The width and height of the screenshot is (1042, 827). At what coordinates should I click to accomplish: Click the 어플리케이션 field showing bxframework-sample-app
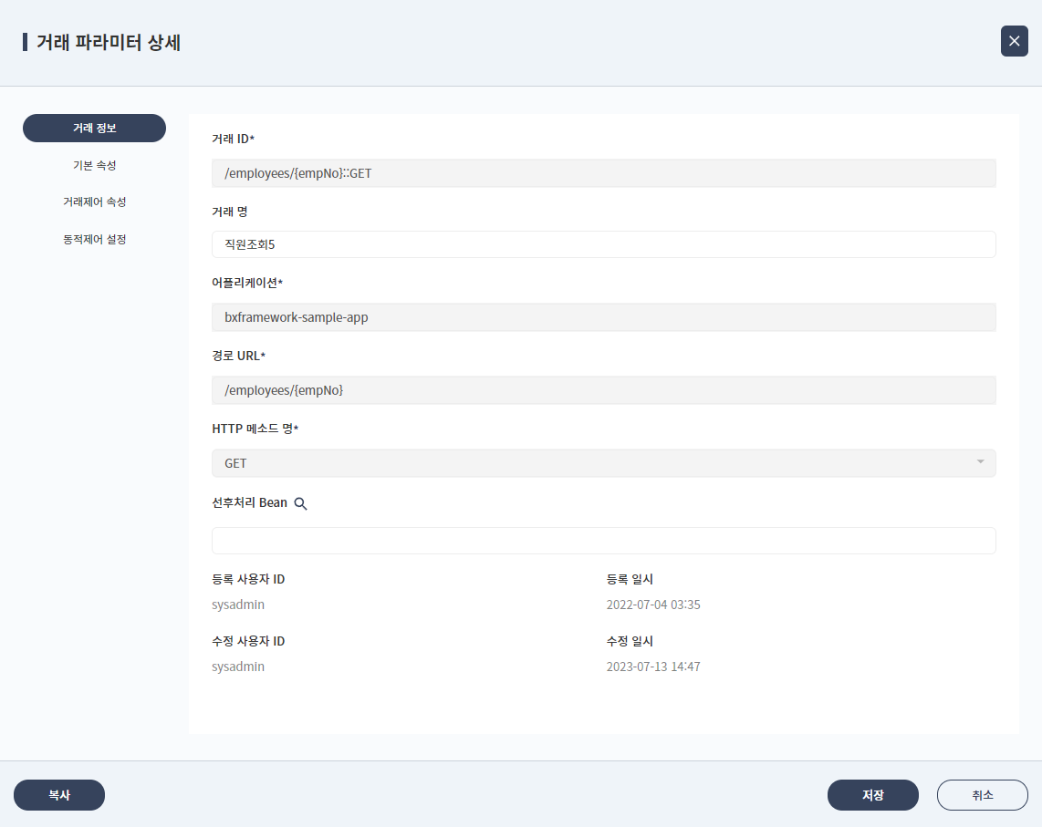pos(603,316)
